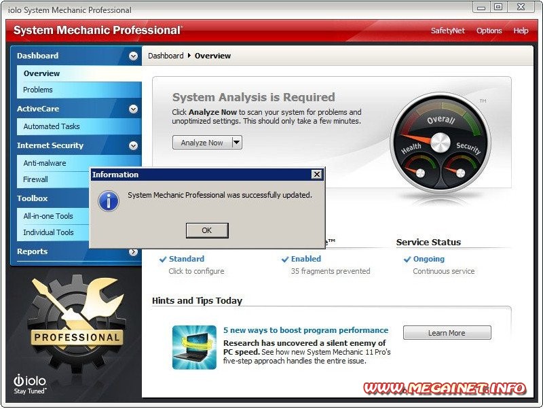Click the blue information icon in dialog
The width and height of the screenshot is (543, 409).
pyautogui.click(x=109, y=201)
